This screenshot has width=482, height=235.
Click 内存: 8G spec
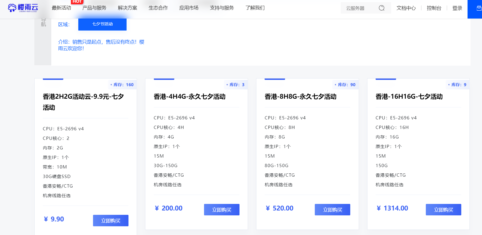pyautogui.click(x=275, y=137)
